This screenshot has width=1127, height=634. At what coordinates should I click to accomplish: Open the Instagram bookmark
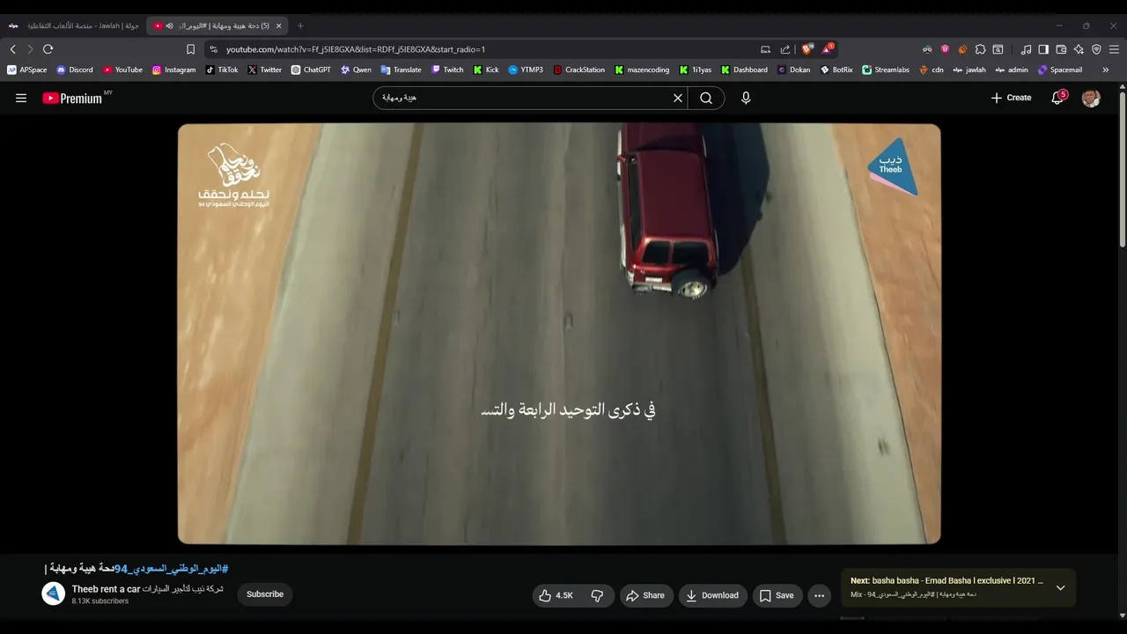[x=174, y=70]
